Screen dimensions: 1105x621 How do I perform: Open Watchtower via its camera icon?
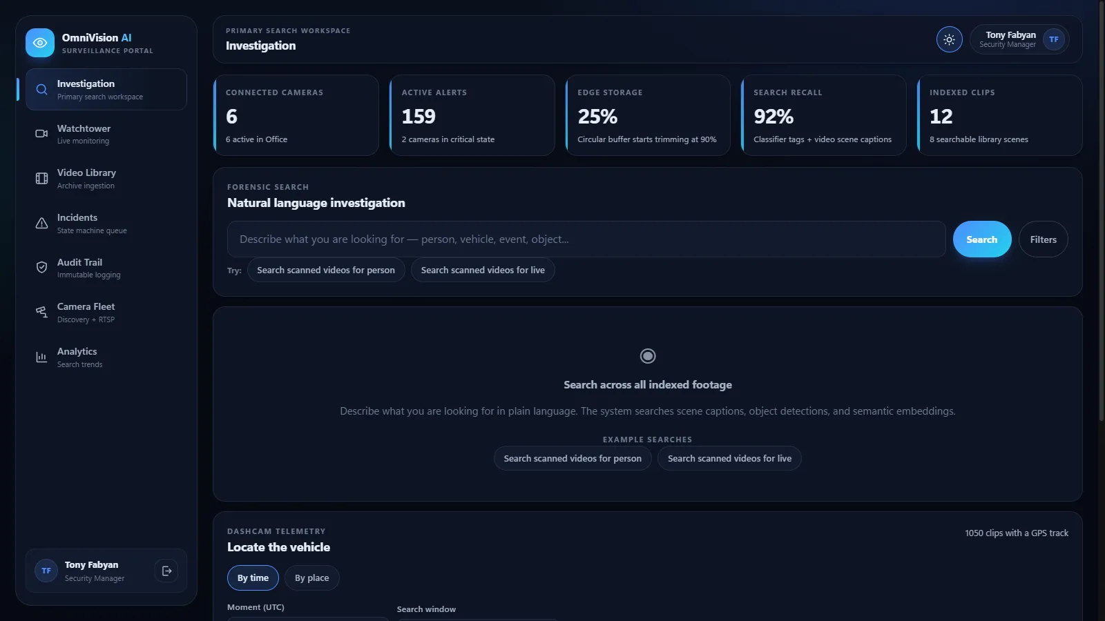41,134
